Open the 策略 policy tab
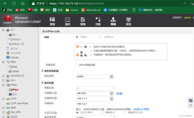 (83, 21)
